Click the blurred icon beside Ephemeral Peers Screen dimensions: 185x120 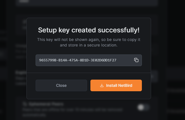[25, 104]
